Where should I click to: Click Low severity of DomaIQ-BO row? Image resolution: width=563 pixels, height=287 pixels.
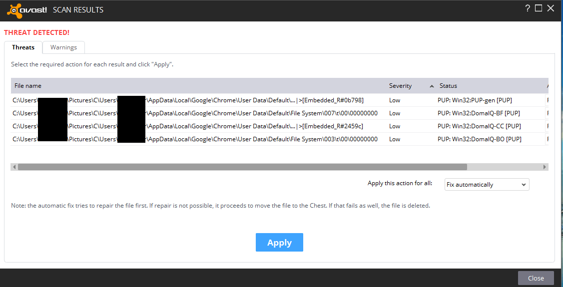[395, 139]
